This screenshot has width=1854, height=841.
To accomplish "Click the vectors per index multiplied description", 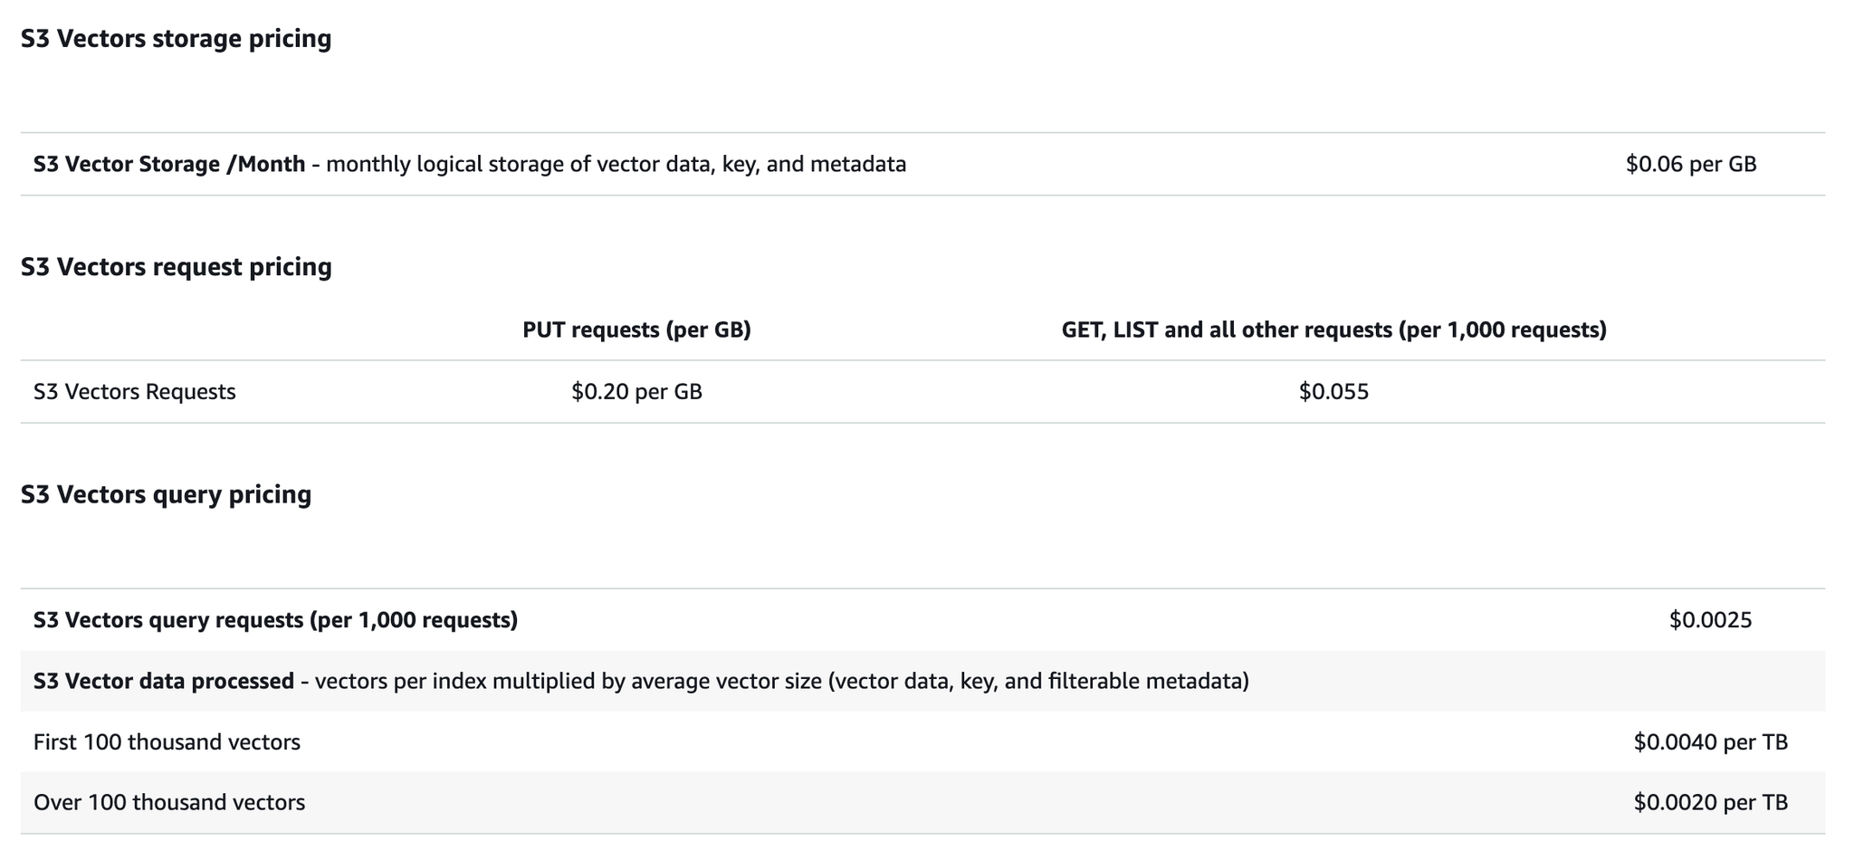I will [568, 681].
